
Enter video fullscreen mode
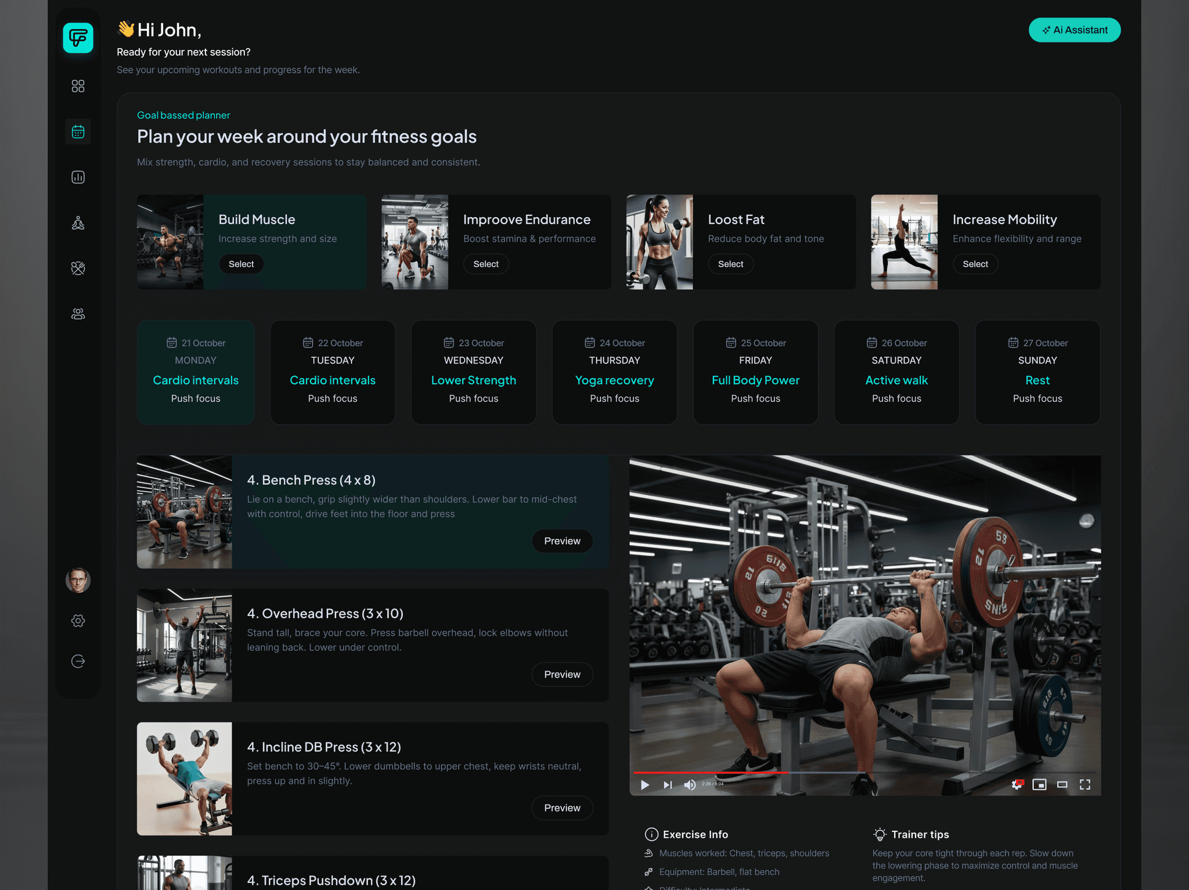pyautogui.click(x=1084, y=785)
